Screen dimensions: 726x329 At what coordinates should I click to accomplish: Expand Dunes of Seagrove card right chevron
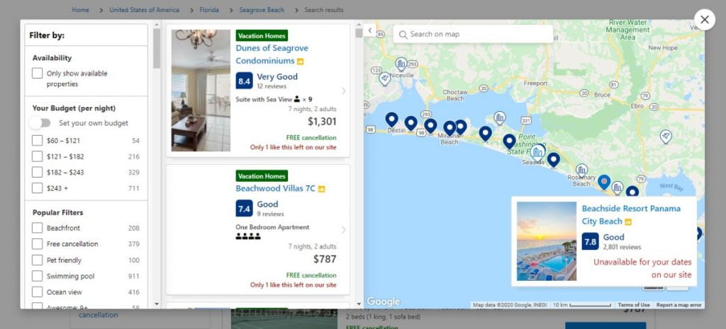coord(344,91)
